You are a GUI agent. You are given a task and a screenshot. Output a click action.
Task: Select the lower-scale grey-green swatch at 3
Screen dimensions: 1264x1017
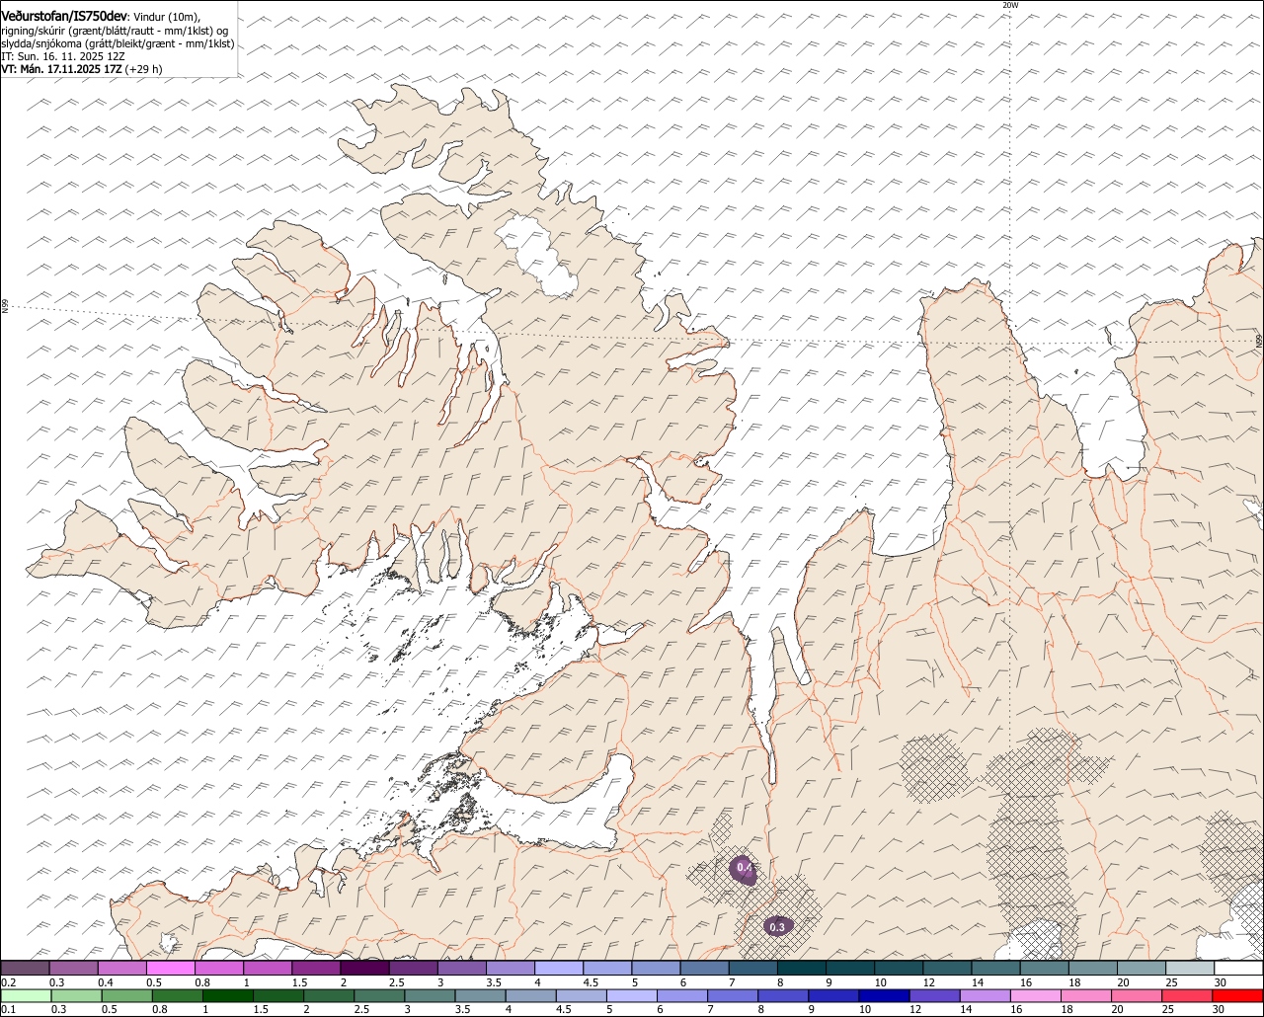(x=431, y=995)
